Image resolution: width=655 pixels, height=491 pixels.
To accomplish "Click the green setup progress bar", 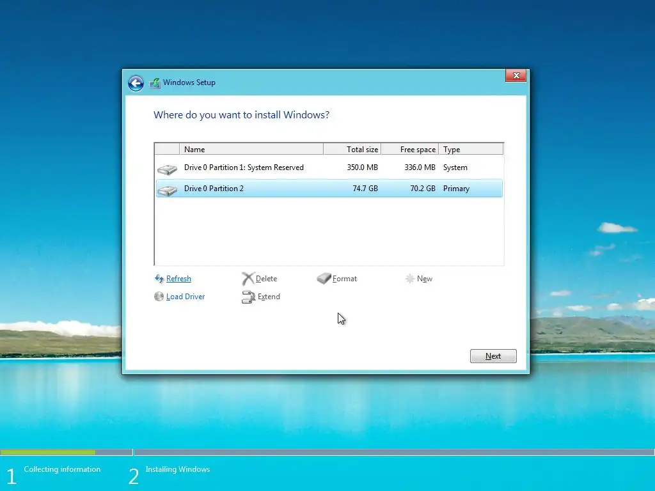I will 47,452.
